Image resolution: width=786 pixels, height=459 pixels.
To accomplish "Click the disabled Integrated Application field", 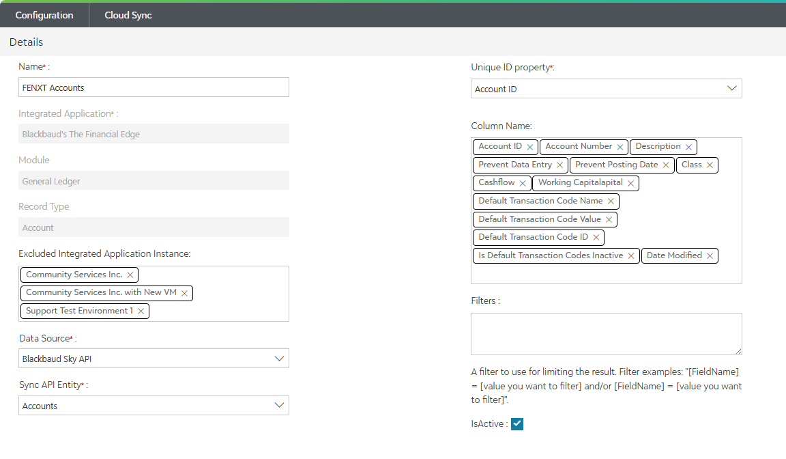I will click(x=154, y=134).
